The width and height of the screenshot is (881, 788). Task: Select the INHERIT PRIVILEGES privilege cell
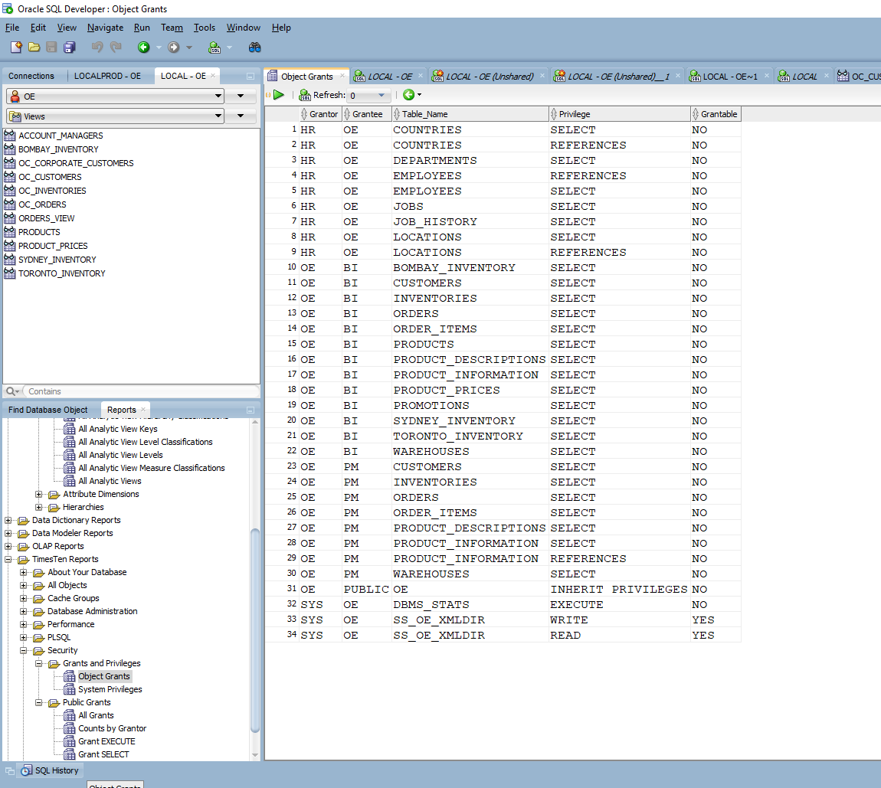(x=619, y=589)
